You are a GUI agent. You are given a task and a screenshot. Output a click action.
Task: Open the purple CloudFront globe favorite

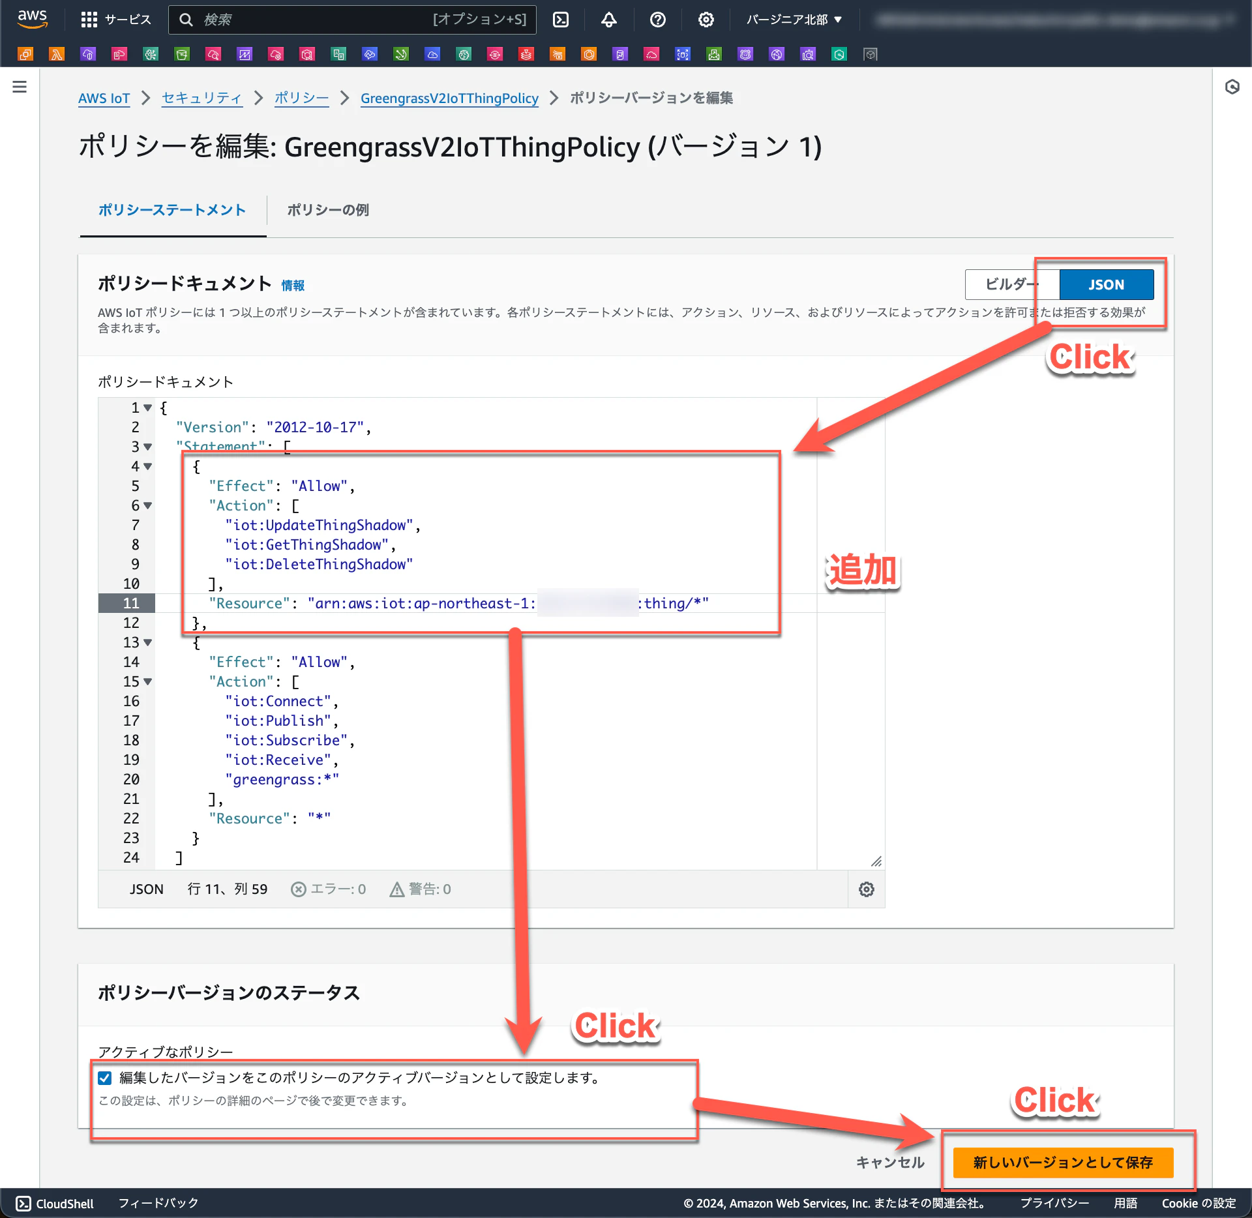coord(777,54)
